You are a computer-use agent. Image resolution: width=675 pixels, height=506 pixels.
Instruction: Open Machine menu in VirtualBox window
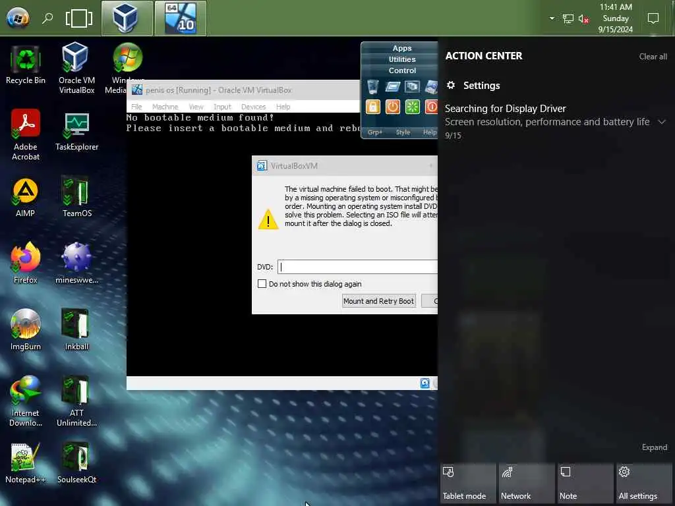(x=165, y=107)
